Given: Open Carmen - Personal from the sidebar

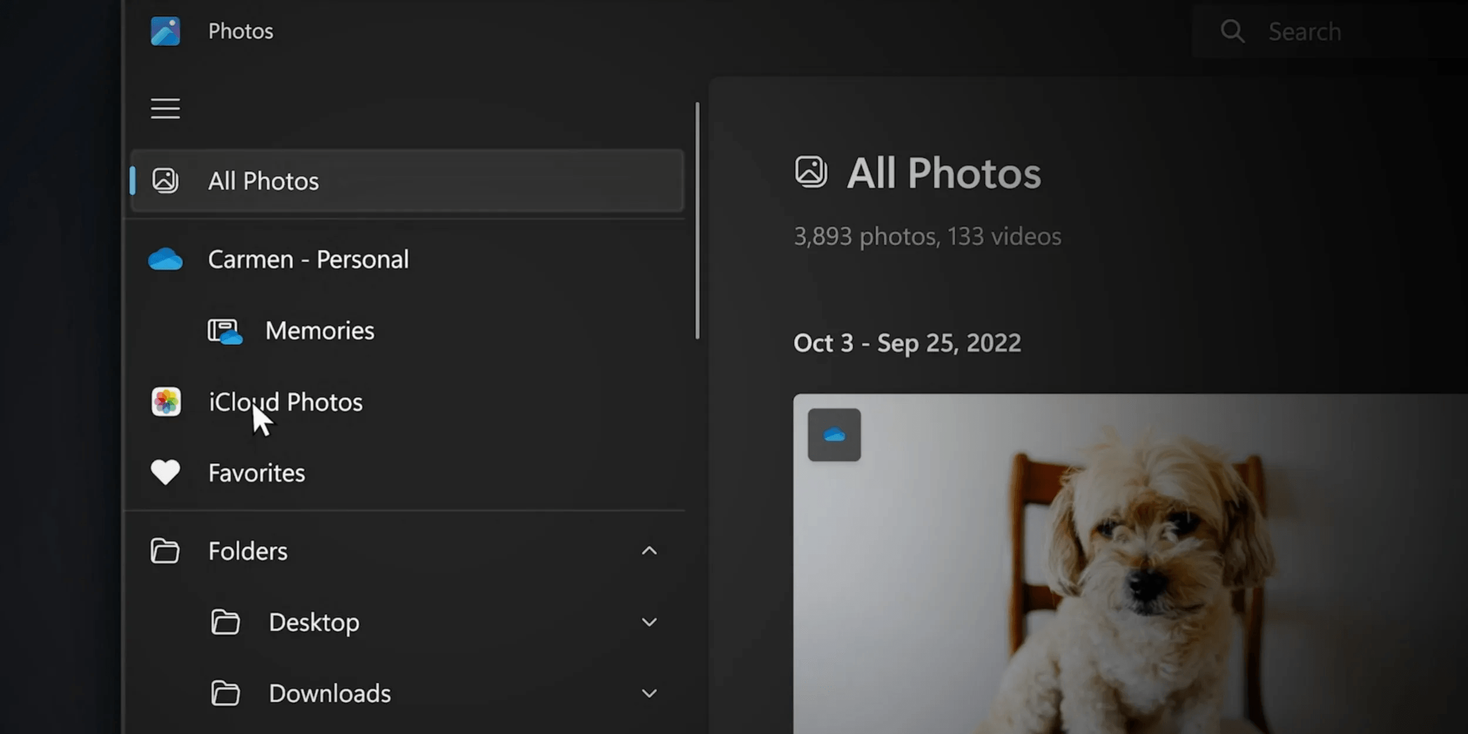Looking at the screenshot, I should (308, 259).
